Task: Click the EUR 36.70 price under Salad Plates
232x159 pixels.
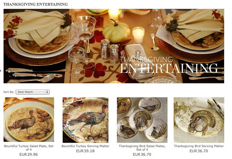Action: click(142, 154)
